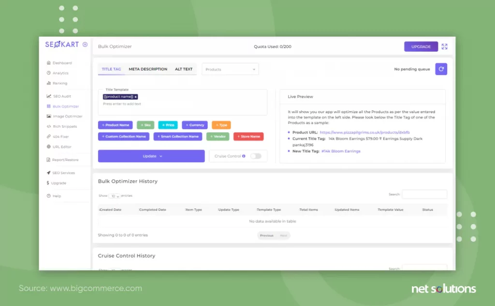The image size is (495, 306).
Task: Change the show entries count dropdown
Action: (115, 196)
